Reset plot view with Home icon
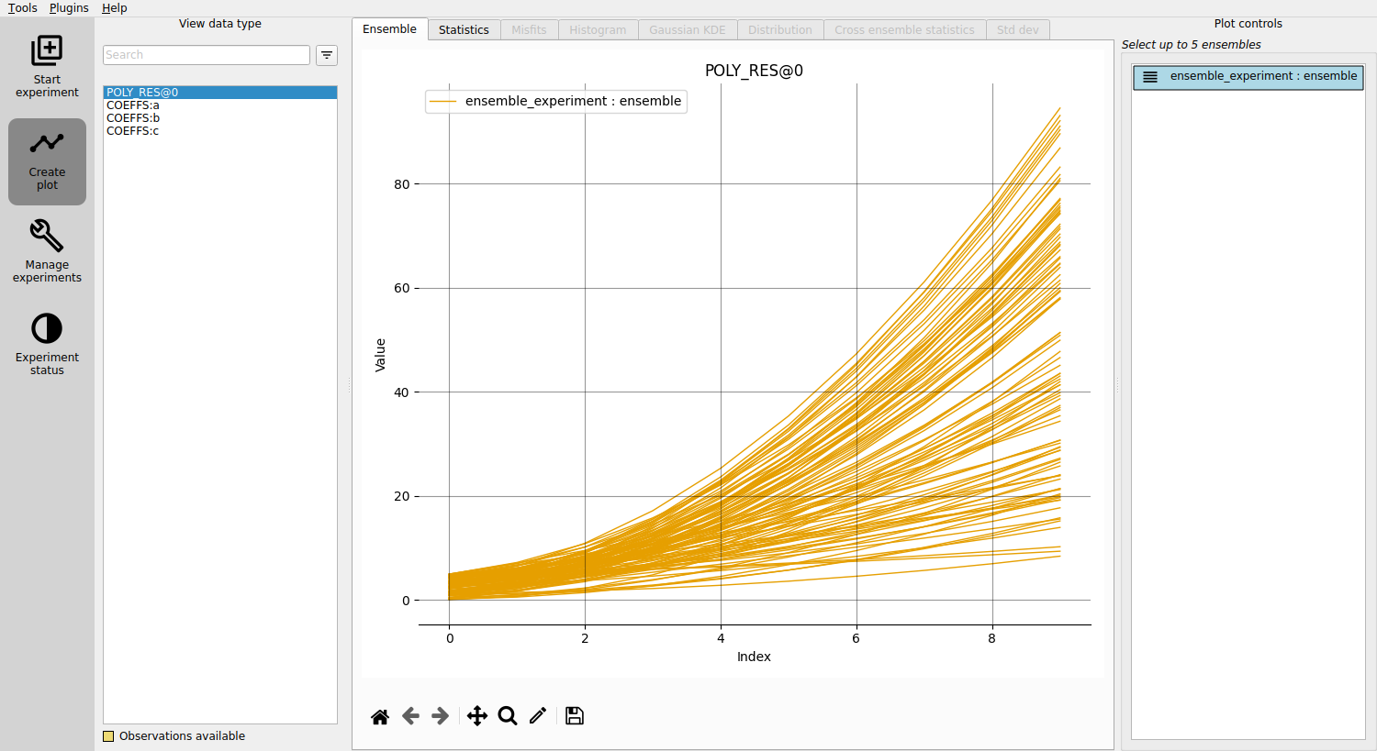 pyautogui.click(x=380, y=716)
